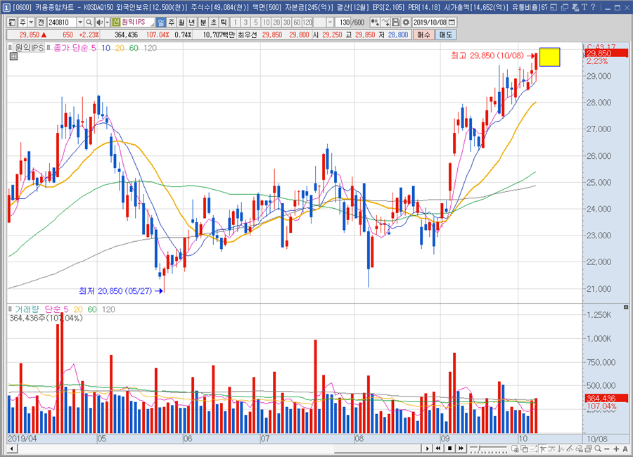Expand the stock code 240810 dropdown
This screenshot has width=633, height=457.
tap(80, 22)
